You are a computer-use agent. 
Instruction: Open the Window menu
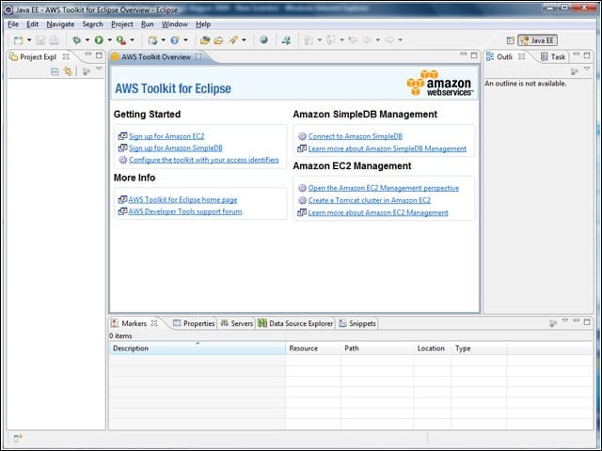(x=174, y=24)
